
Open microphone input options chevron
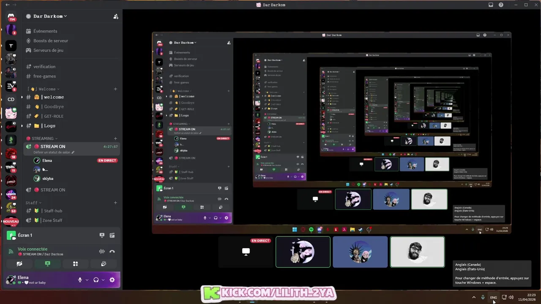(87, 280)
